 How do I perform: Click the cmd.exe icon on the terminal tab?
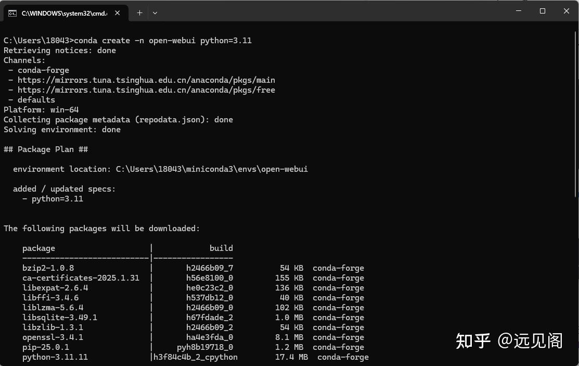coord(12,12)
